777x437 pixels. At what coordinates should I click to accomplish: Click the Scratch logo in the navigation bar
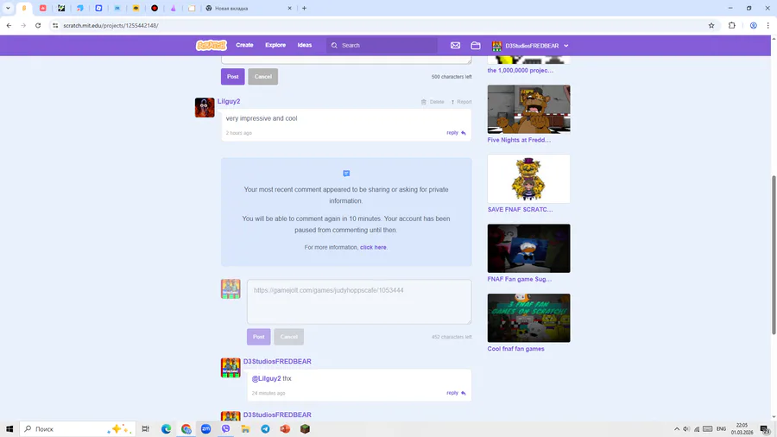pos(212,45)
